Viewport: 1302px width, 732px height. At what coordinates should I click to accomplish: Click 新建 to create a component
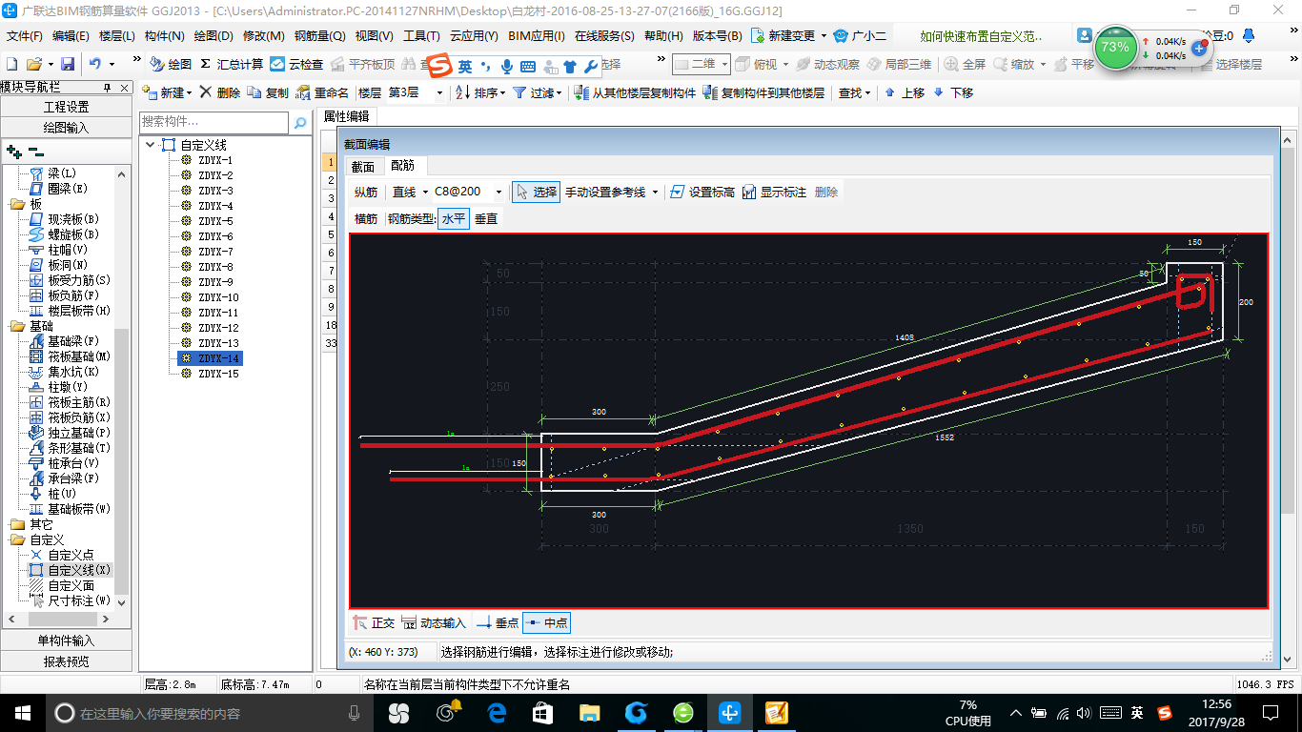coord(167,92)
